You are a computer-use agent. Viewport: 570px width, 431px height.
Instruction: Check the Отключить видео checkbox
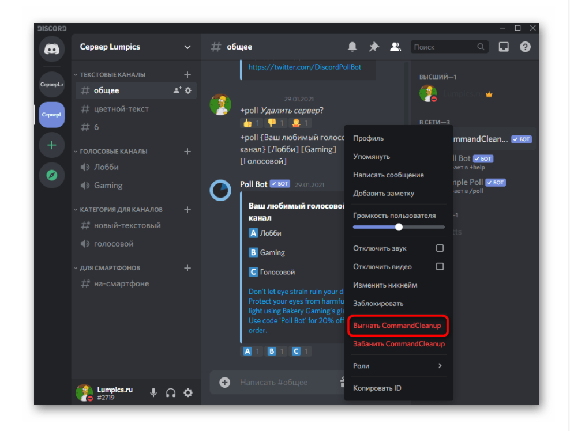pyautogui.click(x=440, y=267)
